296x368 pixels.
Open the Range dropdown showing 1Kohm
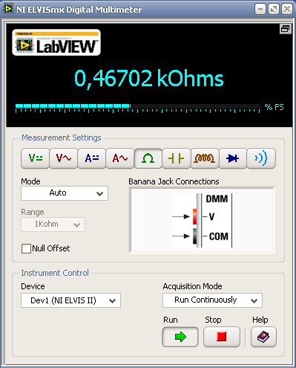[53, 225]
